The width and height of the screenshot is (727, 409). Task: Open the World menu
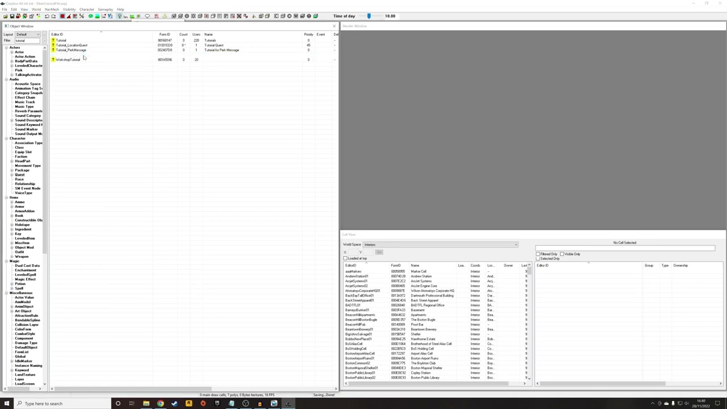pos(36,10)
